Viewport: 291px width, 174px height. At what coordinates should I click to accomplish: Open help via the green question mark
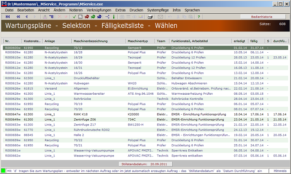[199, 17]
